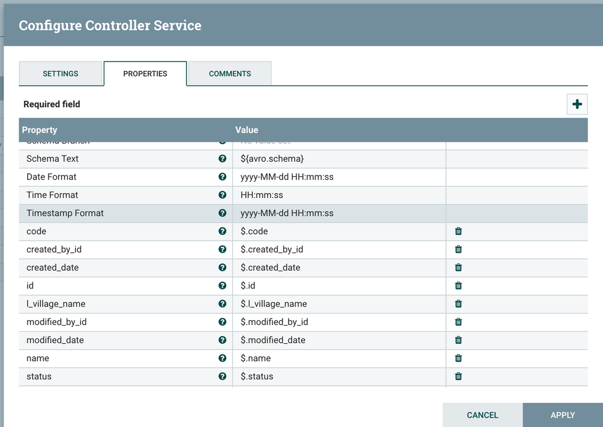Edit the $.created_by_id value cell
The image size is (603, 427).
(x=339, y=249)
